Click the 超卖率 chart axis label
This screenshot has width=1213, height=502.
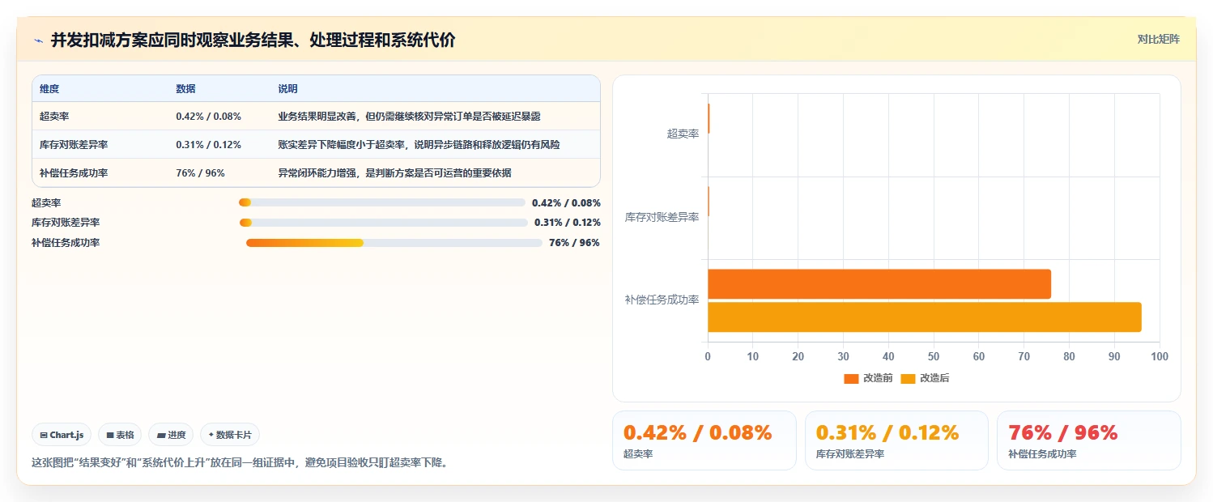[x=683, y=134]
